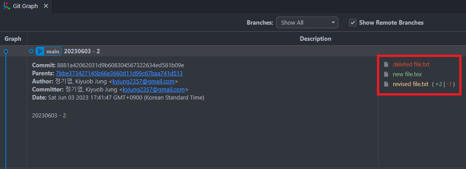Click file icon beside new file.tex
The width and height of the screenshot is (466, 169).
[386, 74]
